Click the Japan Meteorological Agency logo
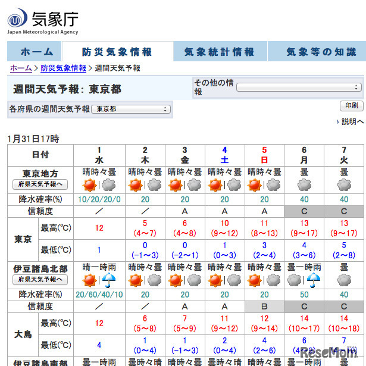 pyautogui.click(x=43, y=21)
